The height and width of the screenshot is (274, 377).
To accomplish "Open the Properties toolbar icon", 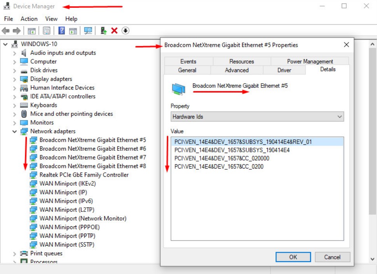I will click(46, 31).
